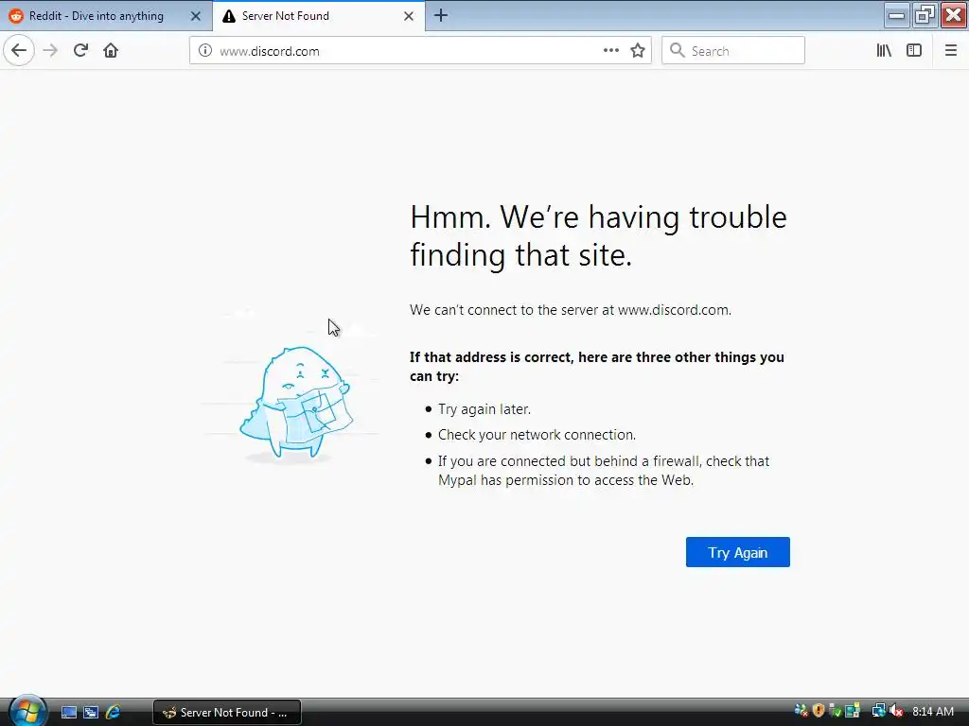Viewport: 969px width, 726px height.
Task: Open a new tab with plus button
Action: [x=441, y=15]
